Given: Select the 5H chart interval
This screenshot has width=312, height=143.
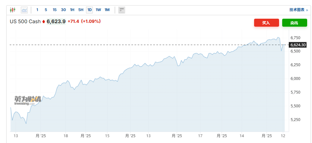Looking at the screenshot, I should click(81, 10).
